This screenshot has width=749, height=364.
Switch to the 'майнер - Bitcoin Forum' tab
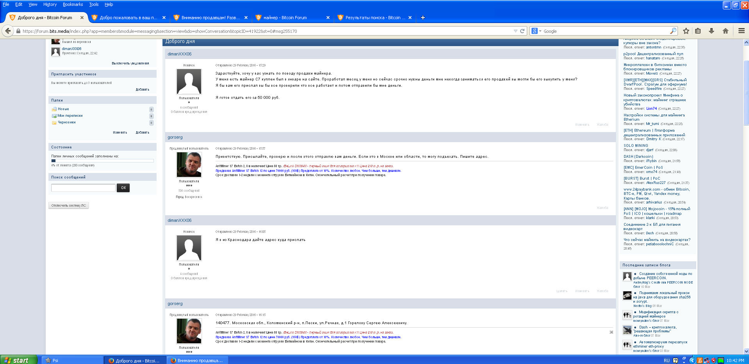click(285, 18)
